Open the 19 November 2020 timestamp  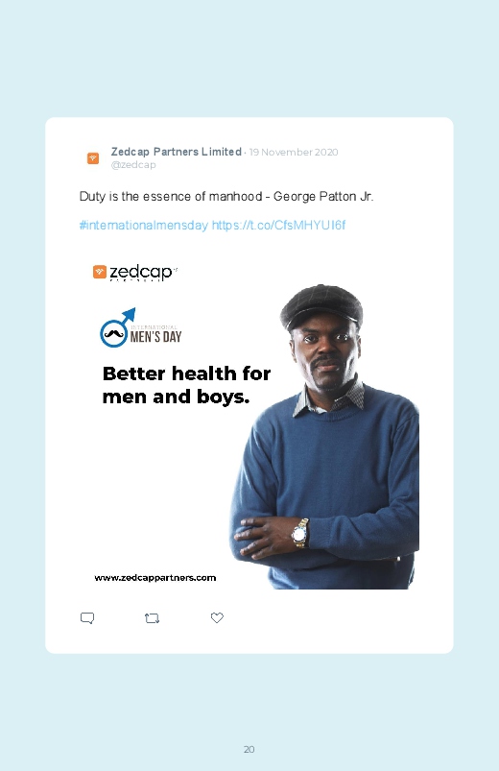coord(294,152)
